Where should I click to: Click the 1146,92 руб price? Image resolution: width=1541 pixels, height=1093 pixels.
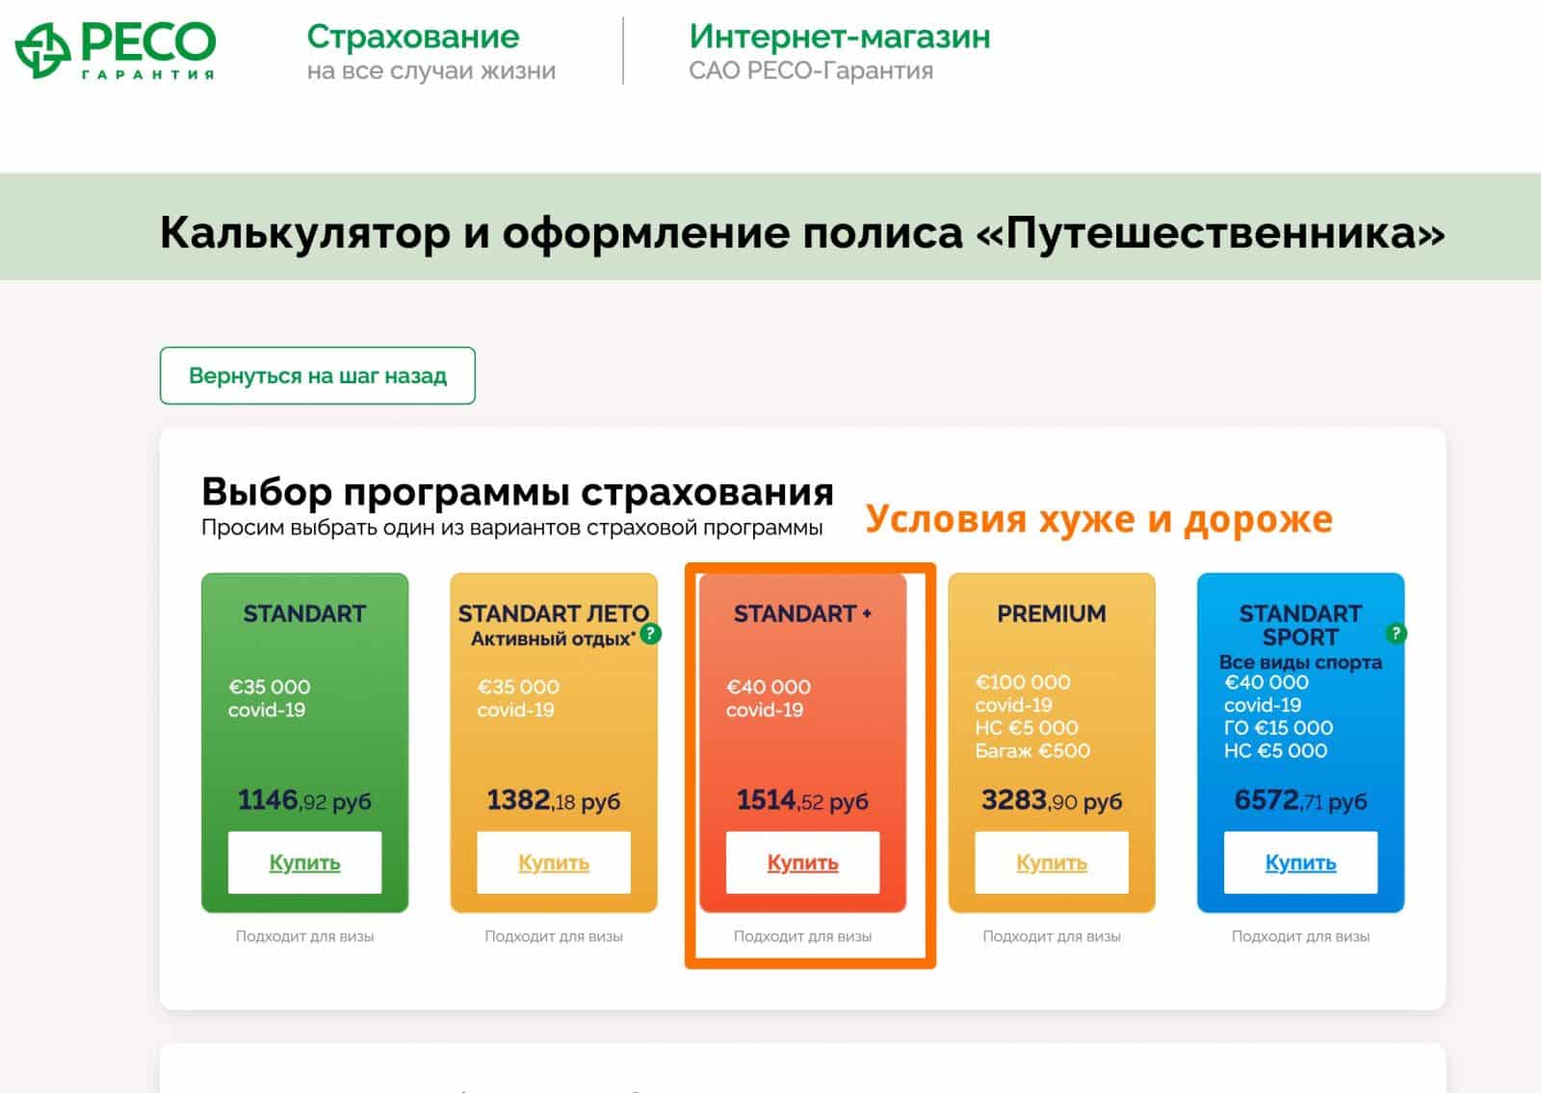click(x=304, y=800)
